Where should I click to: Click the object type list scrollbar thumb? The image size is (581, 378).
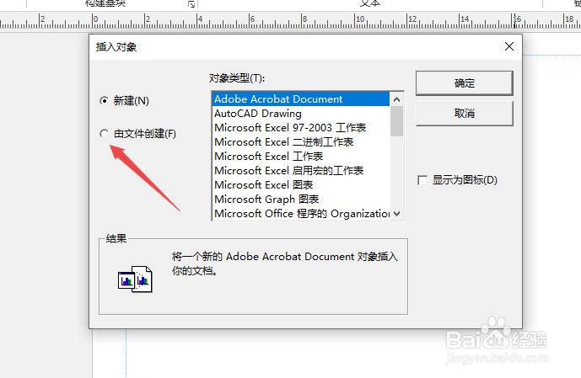[x=397, y=121]
